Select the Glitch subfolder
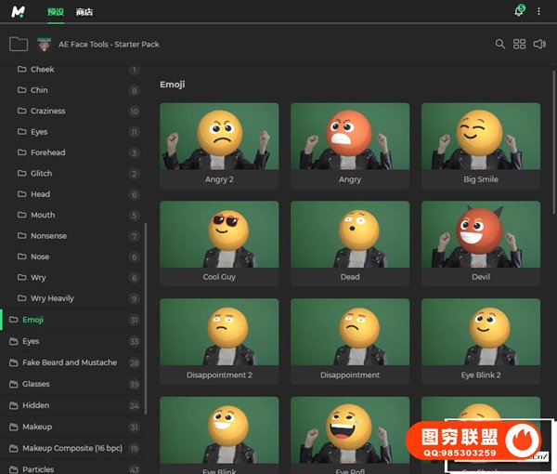The image size is (557, 474). [41, 174]
